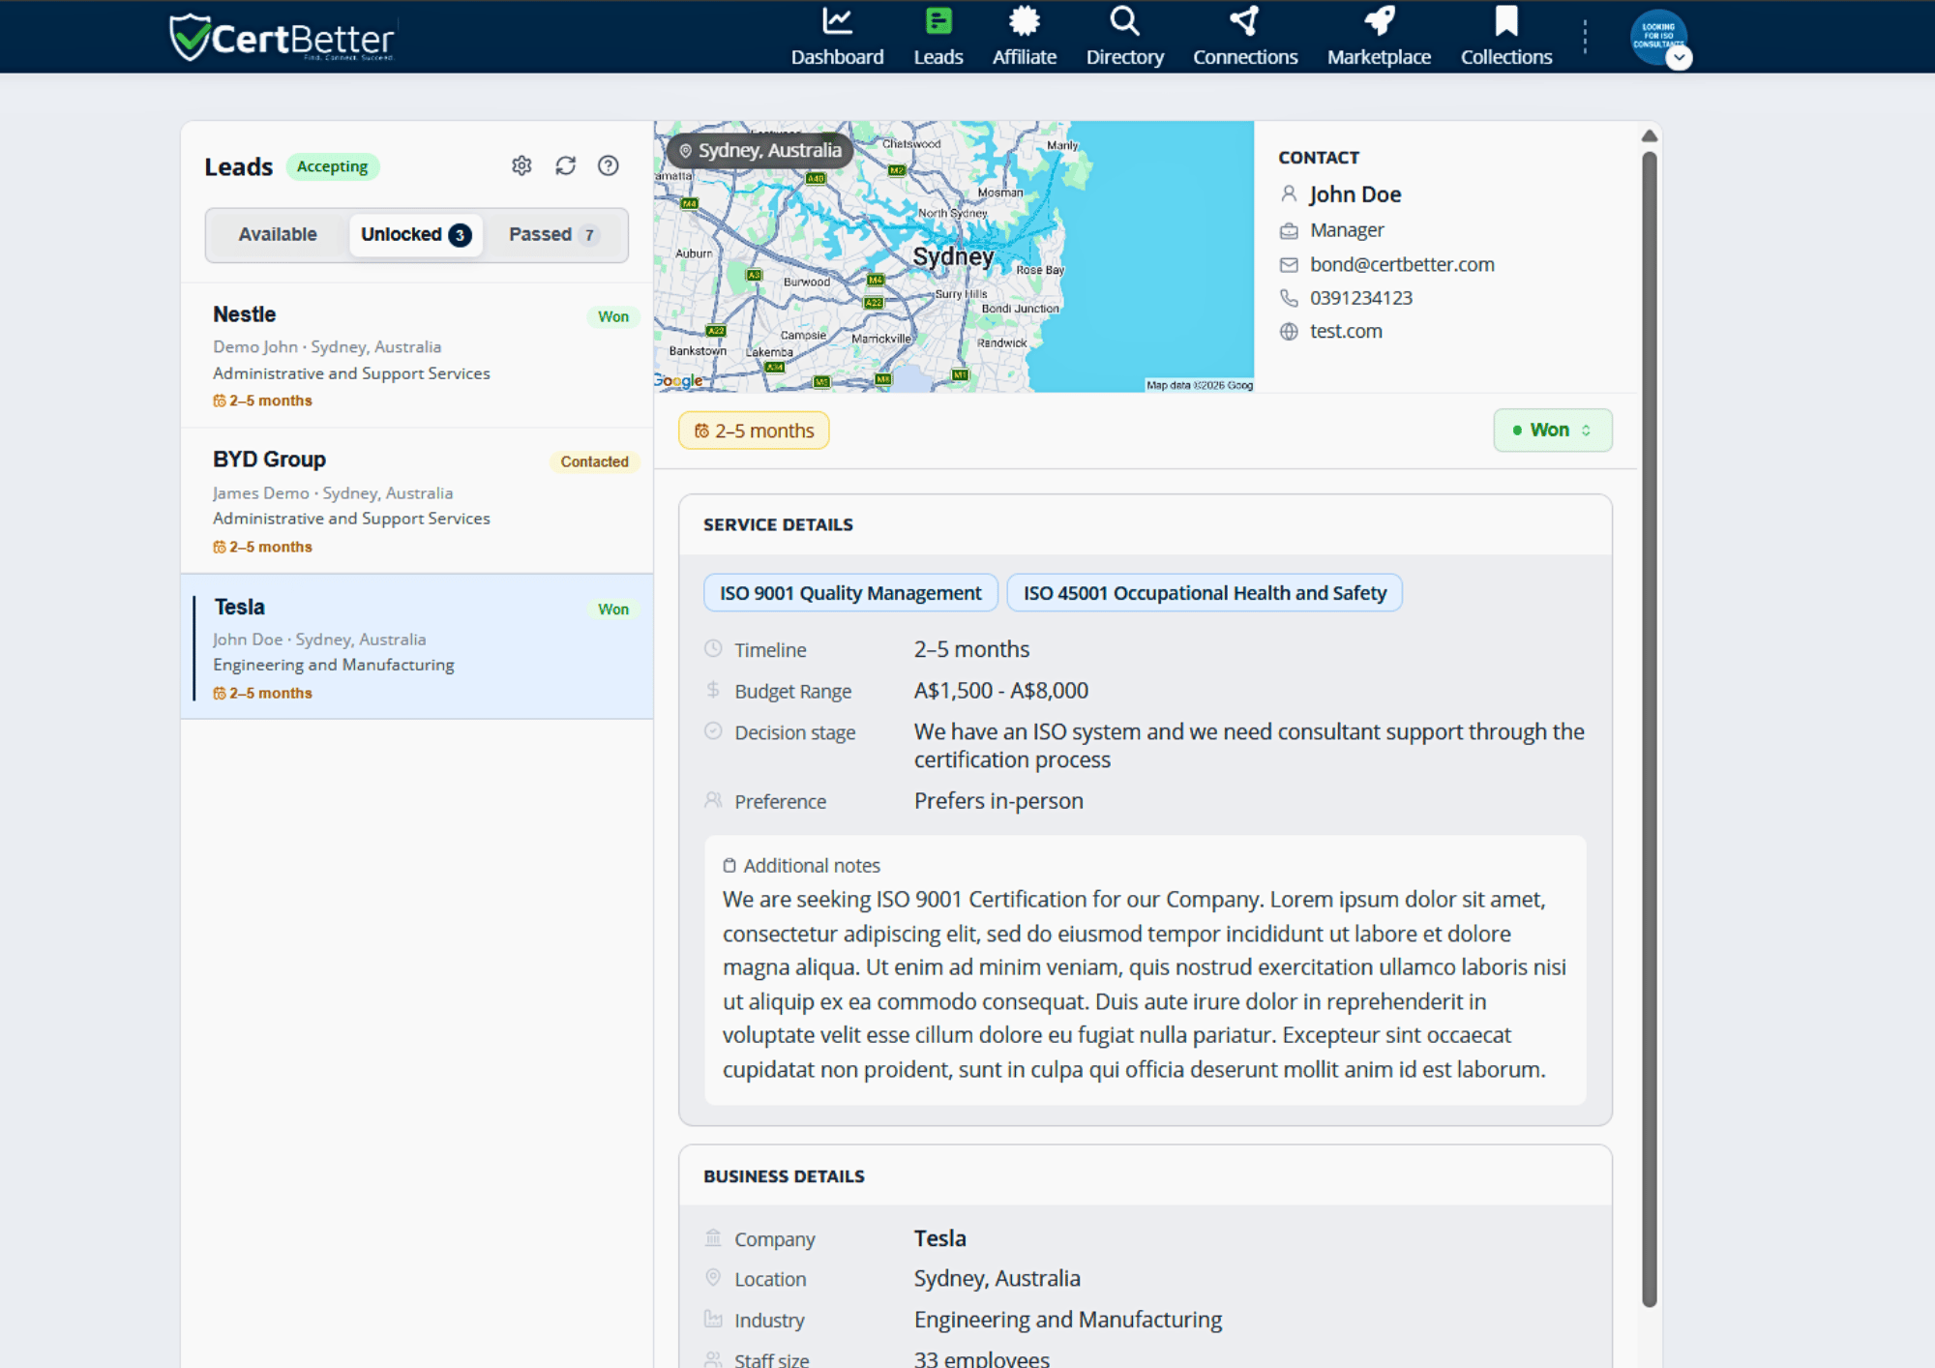Open the Affiliate nav item
Viewport: 1935px width, 1368px height.
point(1024,38)
